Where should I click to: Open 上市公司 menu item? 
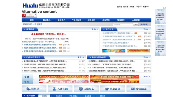91,20
